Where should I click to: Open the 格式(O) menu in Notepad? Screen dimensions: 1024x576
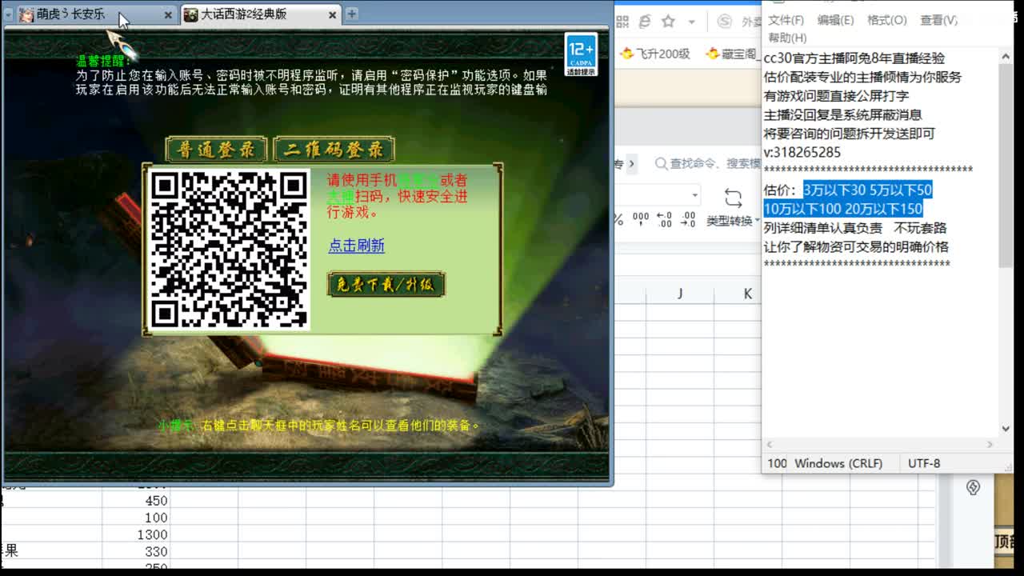pyautogui.click(x=887, y=20)
